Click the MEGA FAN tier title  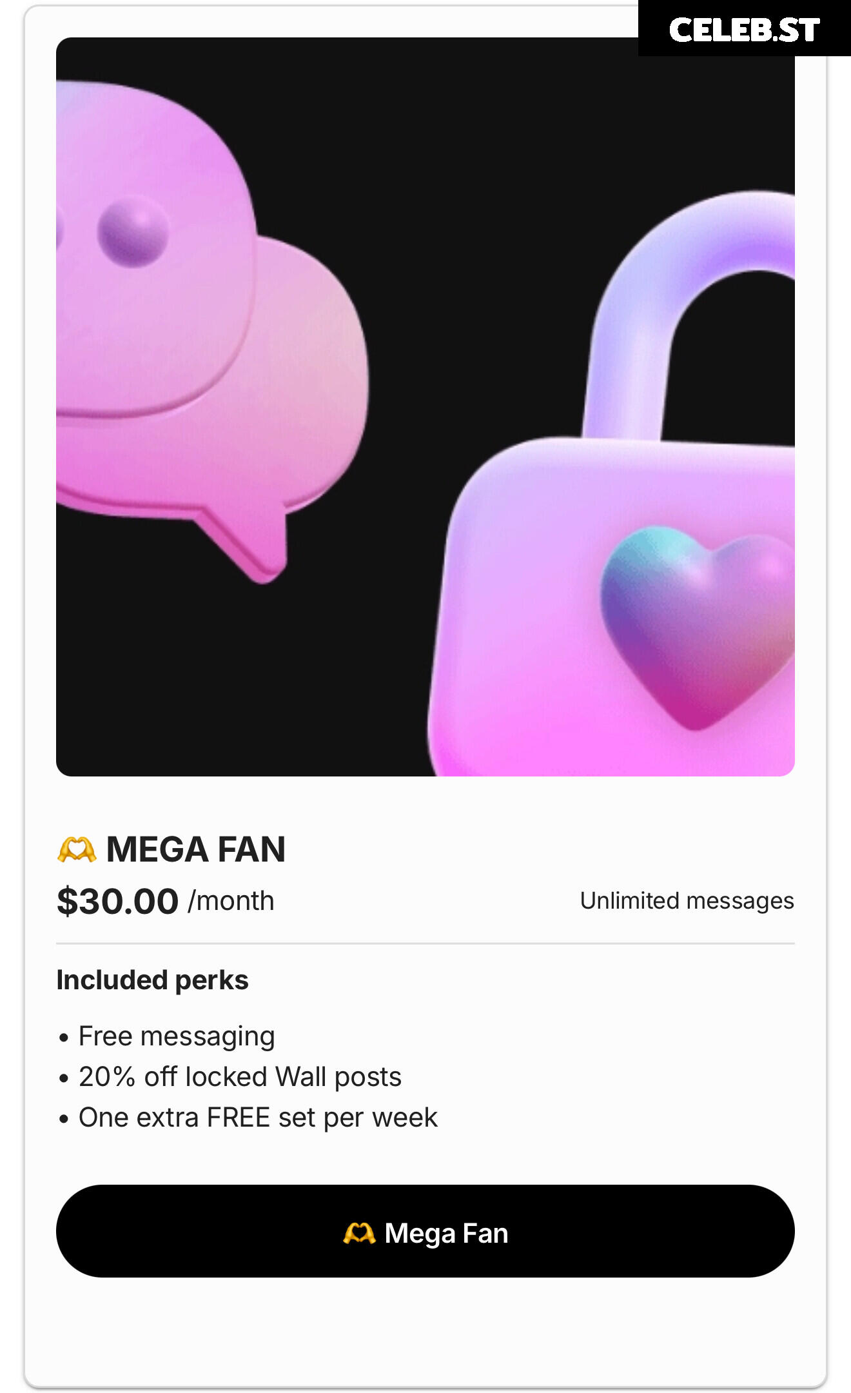pos(195,849)
